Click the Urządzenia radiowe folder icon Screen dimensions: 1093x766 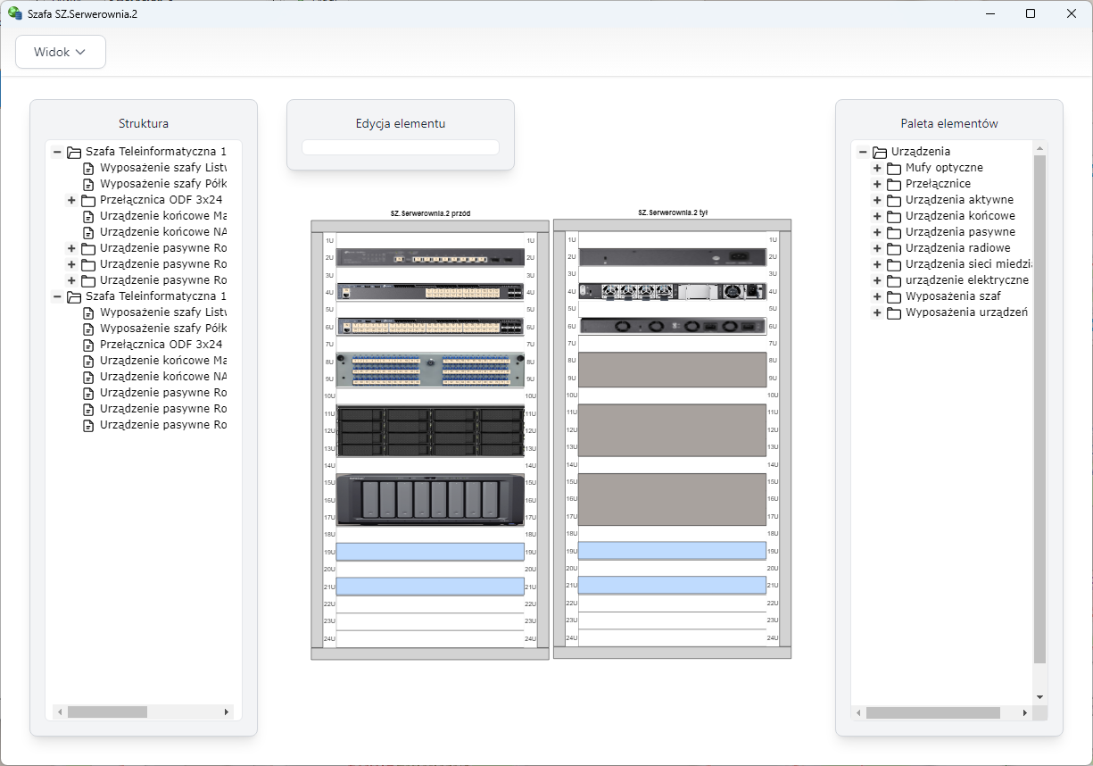[x=894, y=248]
